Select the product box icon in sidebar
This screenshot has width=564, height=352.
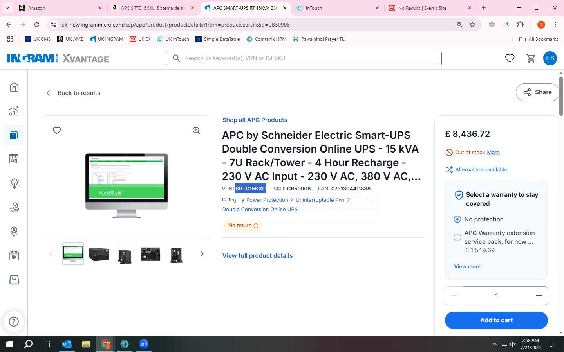(14, 135)
